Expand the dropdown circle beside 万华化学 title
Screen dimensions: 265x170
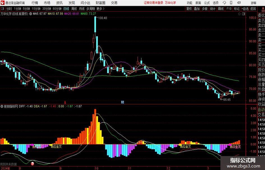[31, 14]
